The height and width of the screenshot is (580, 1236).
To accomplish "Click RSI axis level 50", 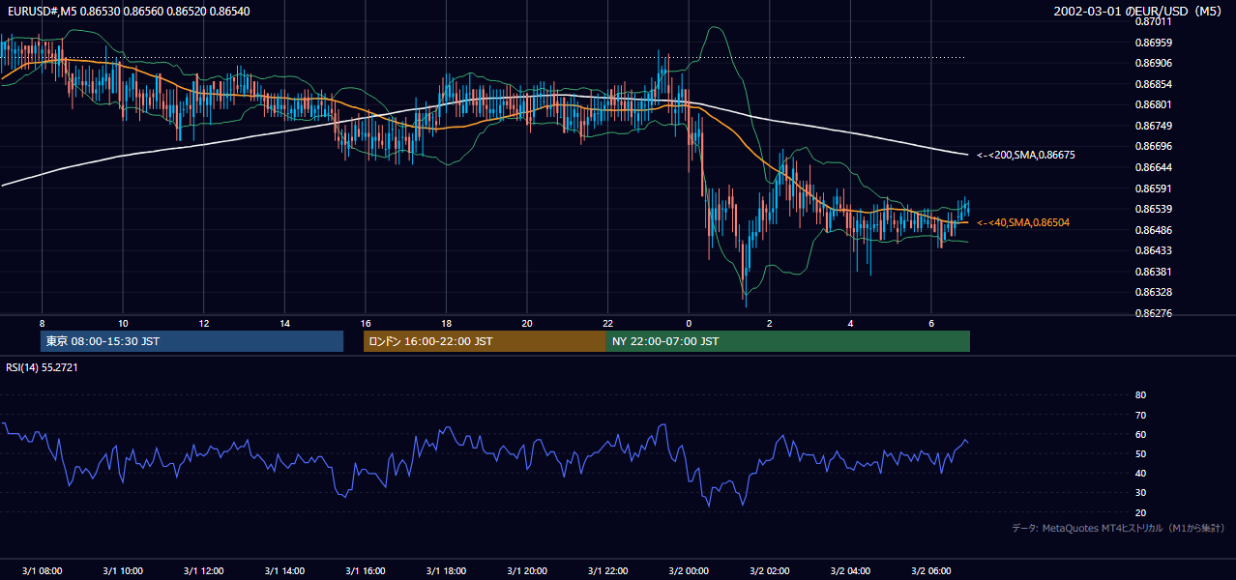I will (x=1140, y=453).
